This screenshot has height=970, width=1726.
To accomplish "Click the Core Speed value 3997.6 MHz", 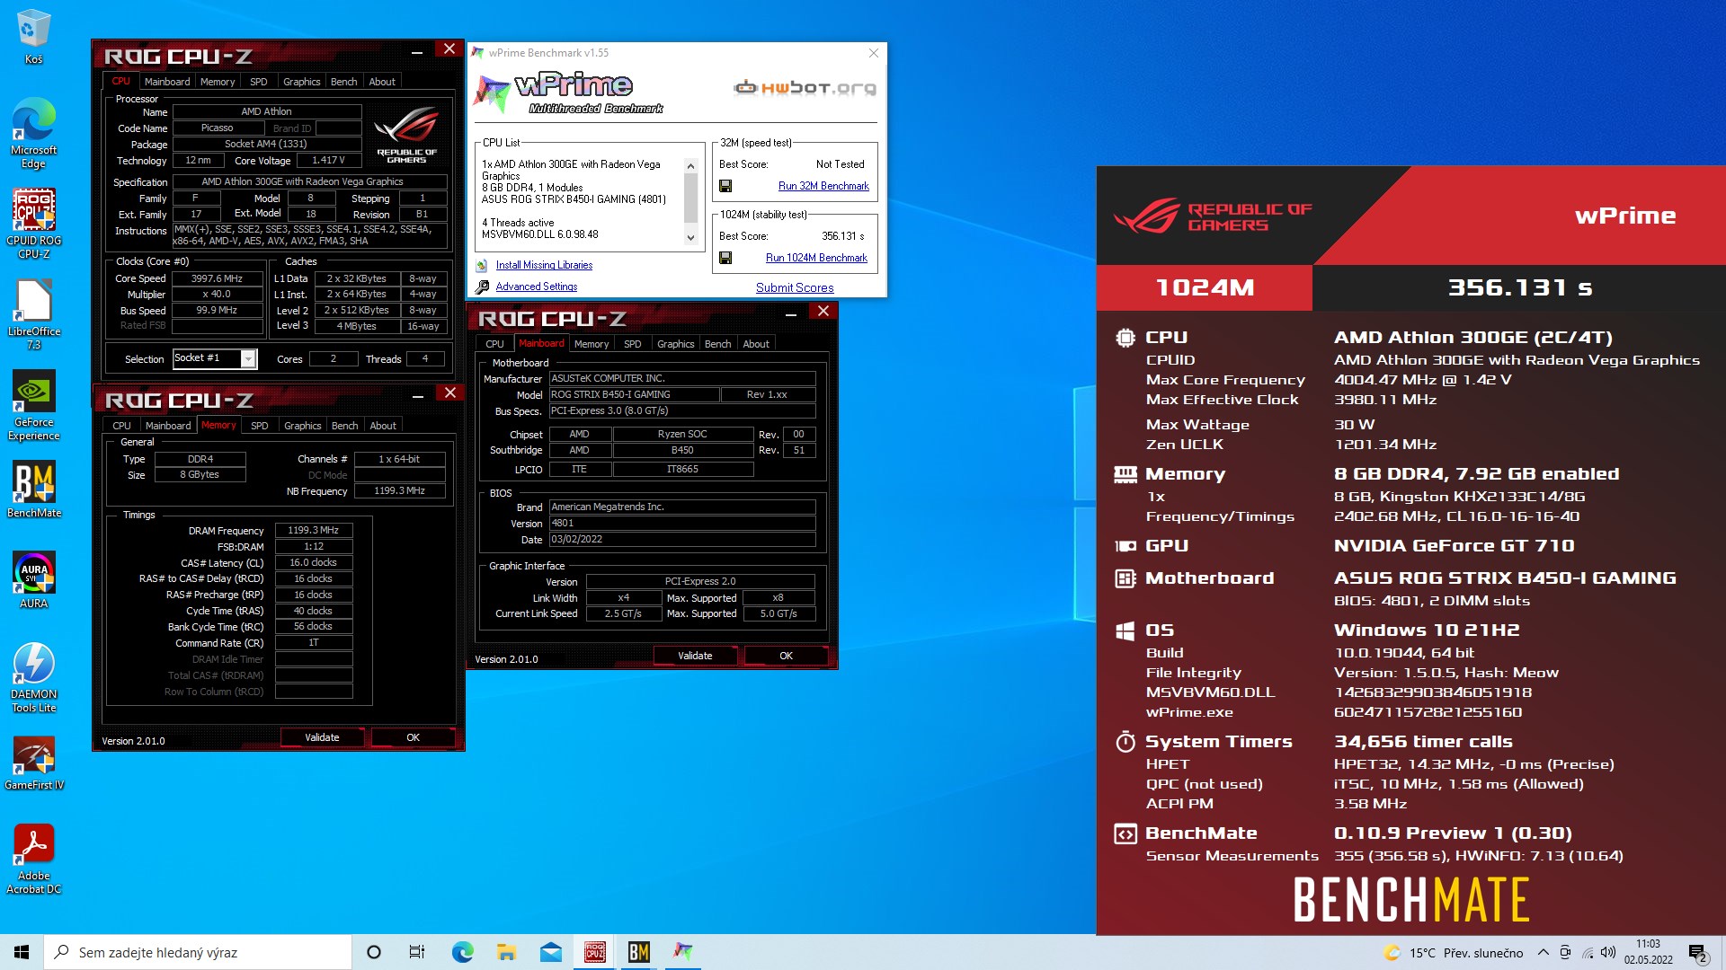I will (217, 278).
